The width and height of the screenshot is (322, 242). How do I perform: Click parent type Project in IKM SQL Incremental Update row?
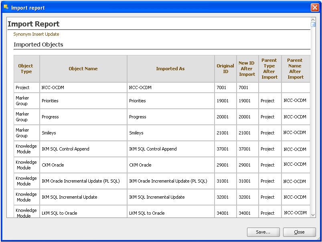(267, 197)
